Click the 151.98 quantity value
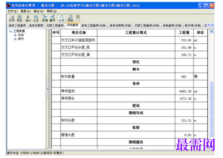The width and height of the screenshot is (223, 158). pyautogui.click(x=186, y=48)
